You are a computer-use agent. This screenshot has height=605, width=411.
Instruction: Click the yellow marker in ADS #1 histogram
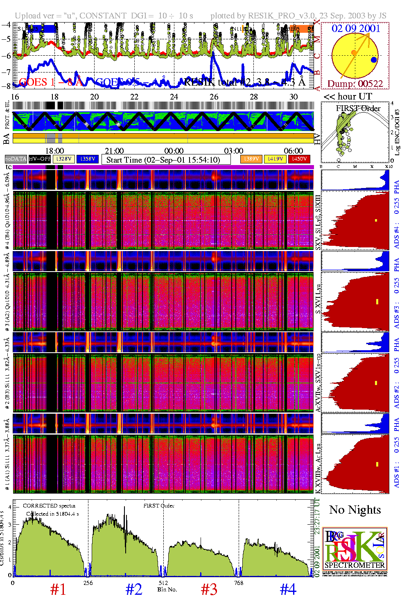pyautogui.click(x=377, y=465)
